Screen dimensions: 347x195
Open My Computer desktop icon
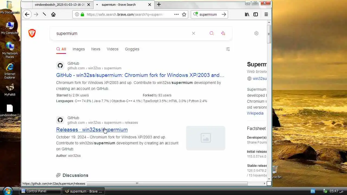click(10, 28)
